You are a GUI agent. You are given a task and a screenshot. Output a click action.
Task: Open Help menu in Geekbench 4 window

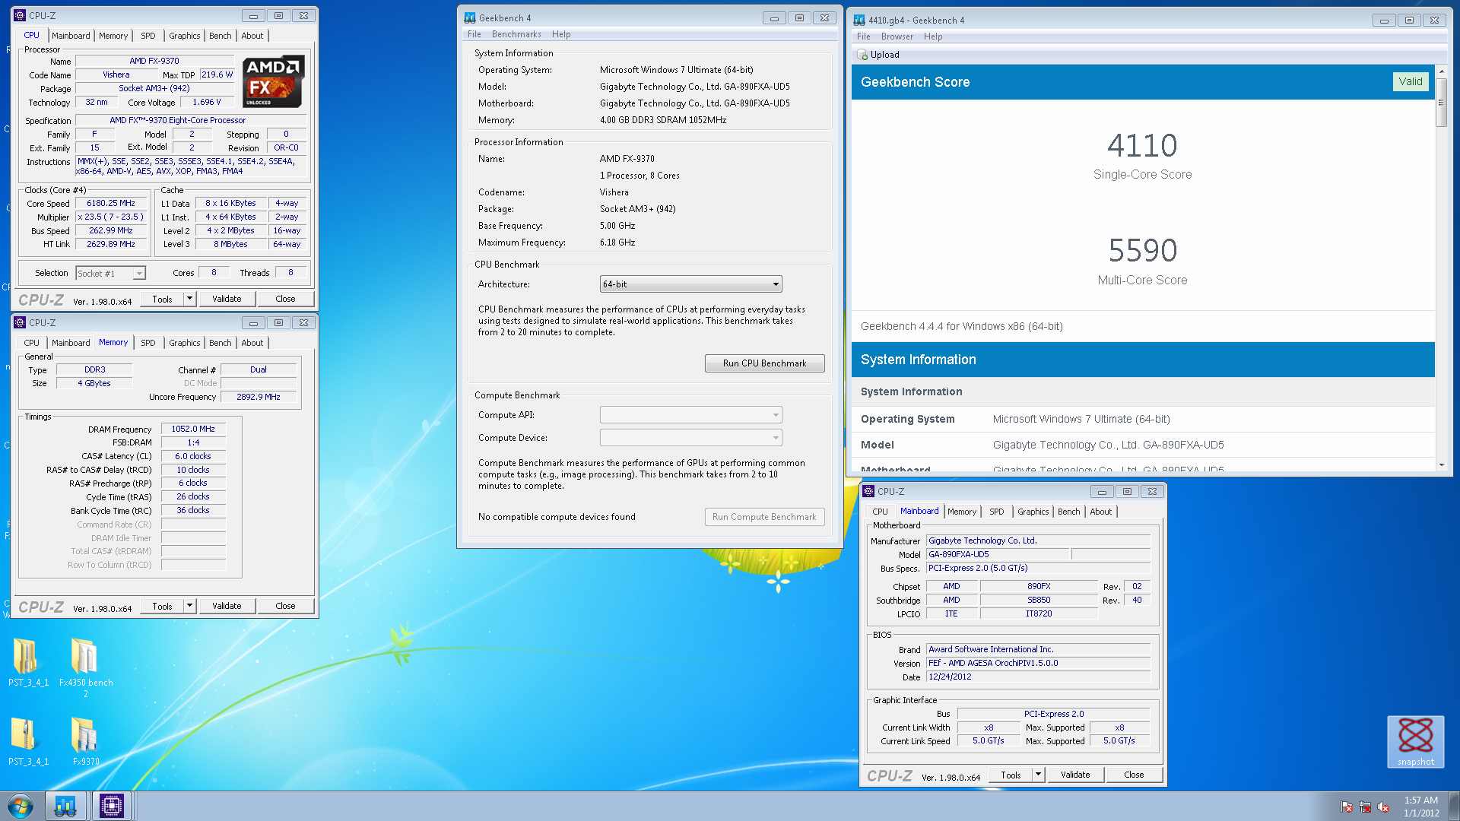point(561,34)
